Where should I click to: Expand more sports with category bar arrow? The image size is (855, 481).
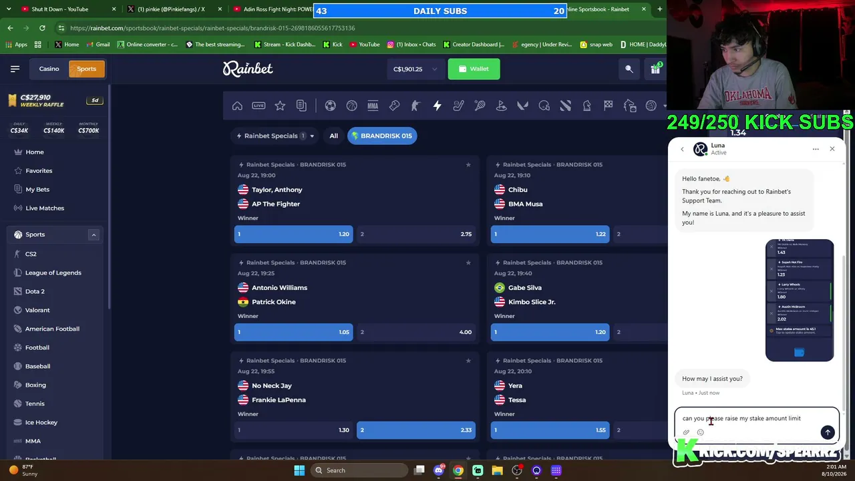(664, 106)
